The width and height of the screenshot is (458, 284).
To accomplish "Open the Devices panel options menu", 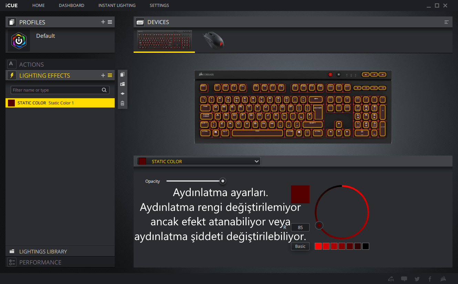I will (447, 22).
